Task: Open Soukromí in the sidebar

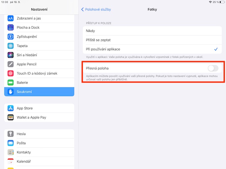Action: click(x=39, y=92)
